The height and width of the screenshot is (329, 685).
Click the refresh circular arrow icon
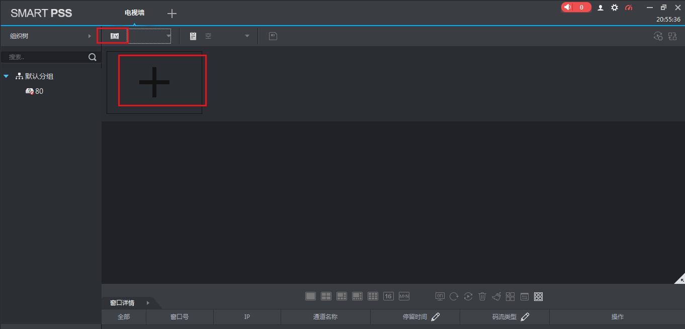click(x=454, y=296)
